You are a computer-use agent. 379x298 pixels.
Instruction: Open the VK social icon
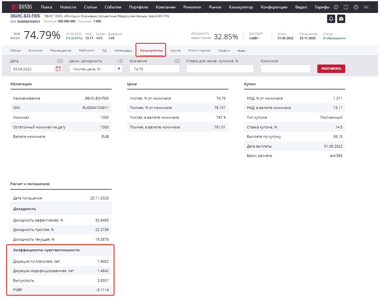[366, 7]
